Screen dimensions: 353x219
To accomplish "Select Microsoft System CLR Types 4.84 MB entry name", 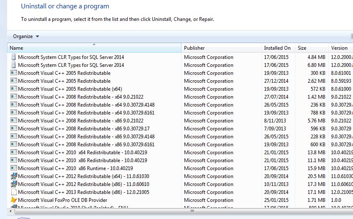I will click(71, 57).
